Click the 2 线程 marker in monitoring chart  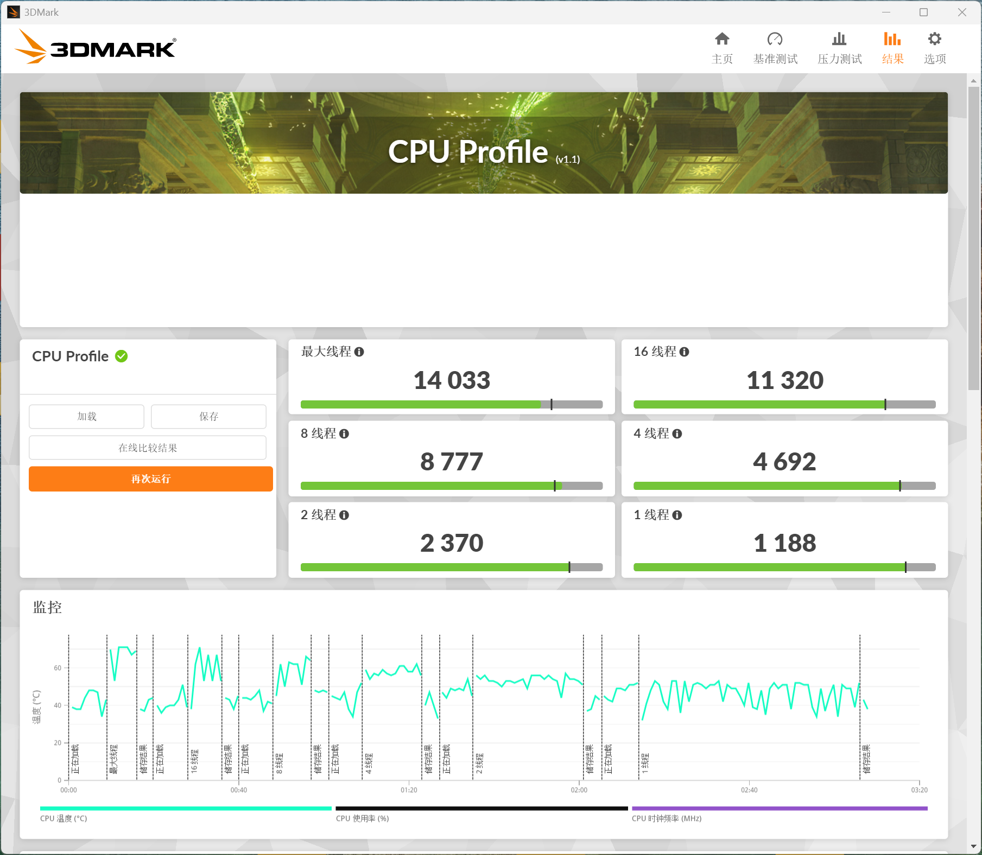(480, 763)
